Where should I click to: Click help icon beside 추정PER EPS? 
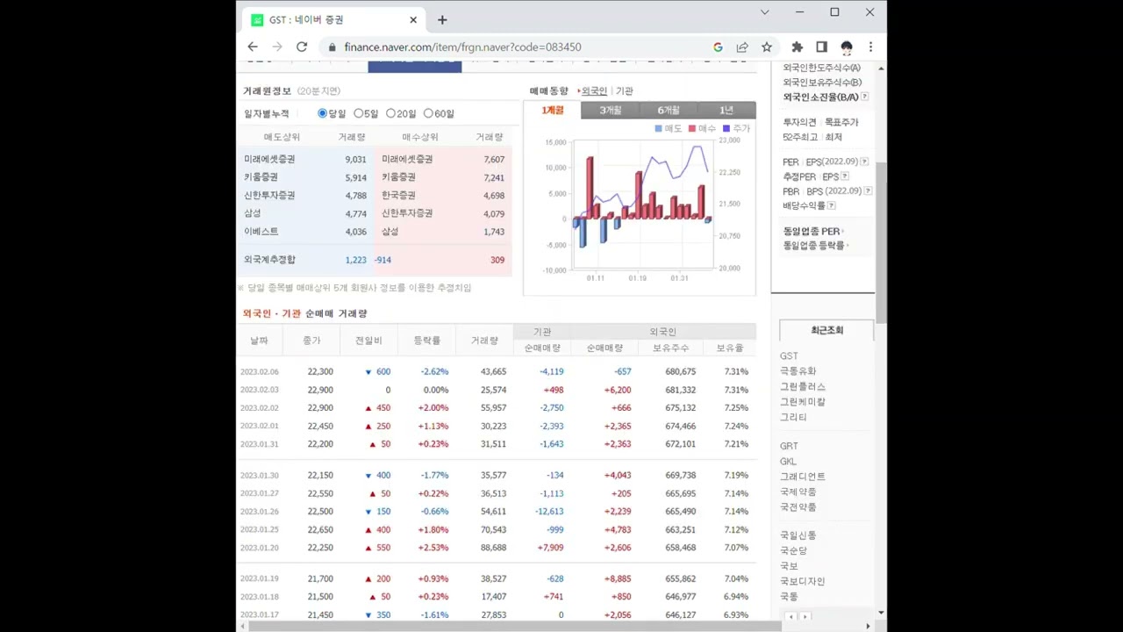point(845,176)
